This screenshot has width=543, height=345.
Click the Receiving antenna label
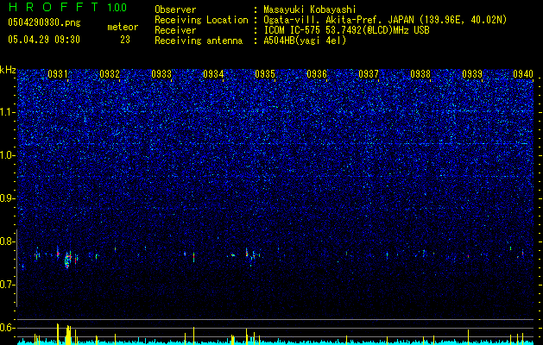pyautogui.click(x=199, y=41)
